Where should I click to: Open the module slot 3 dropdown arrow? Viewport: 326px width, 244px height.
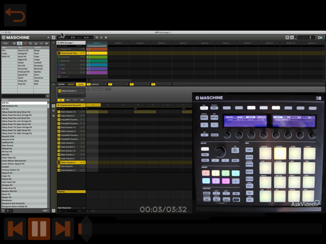[149, 84]
